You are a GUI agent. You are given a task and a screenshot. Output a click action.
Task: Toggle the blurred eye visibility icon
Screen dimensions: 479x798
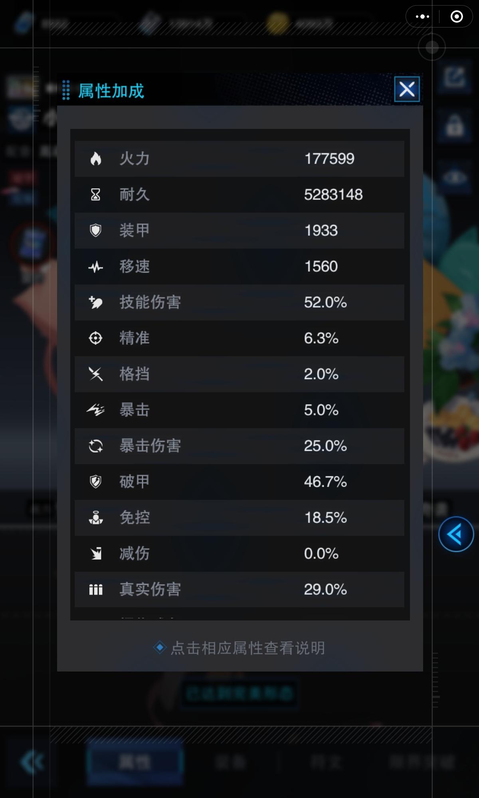tap(455, 177)
